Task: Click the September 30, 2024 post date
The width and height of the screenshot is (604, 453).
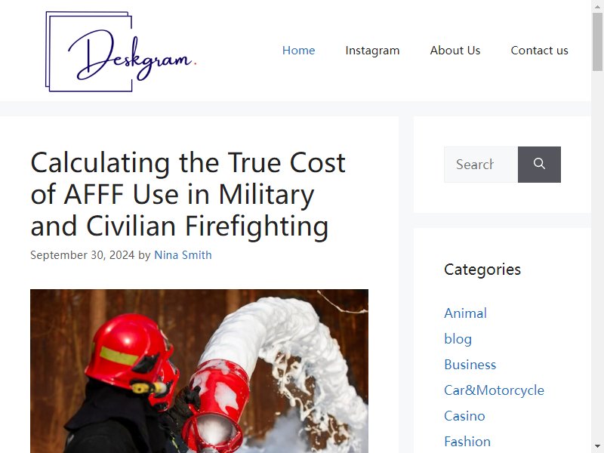Action: point(82,255)
